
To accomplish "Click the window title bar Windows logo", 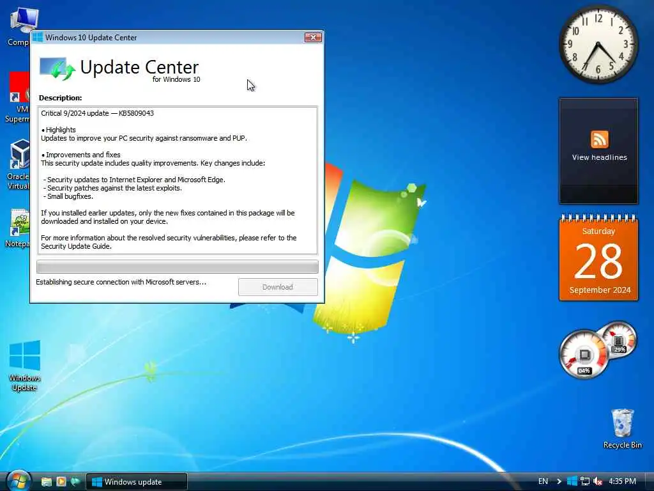I will click(x=38, y=37).
